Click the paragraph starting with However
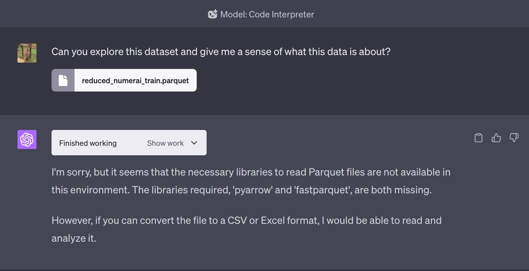The height and width of the screenshot is (271, 529). [x=247, y=229]
